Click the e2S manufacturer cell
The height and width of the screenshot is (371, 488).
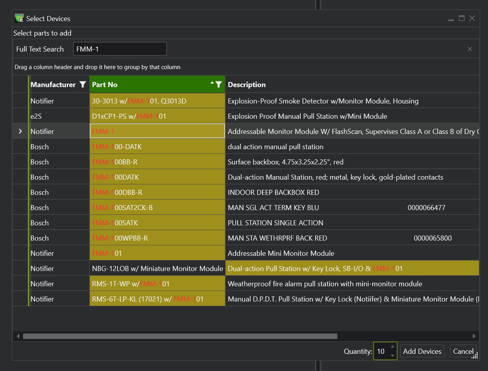pos(59,116)
